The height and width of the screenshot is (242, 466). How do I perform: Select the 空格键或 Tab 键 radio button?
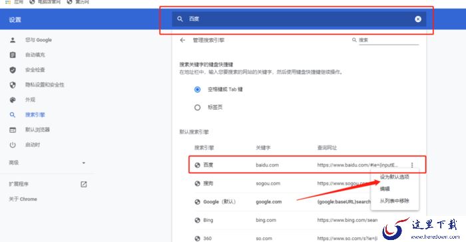[197, 89]
